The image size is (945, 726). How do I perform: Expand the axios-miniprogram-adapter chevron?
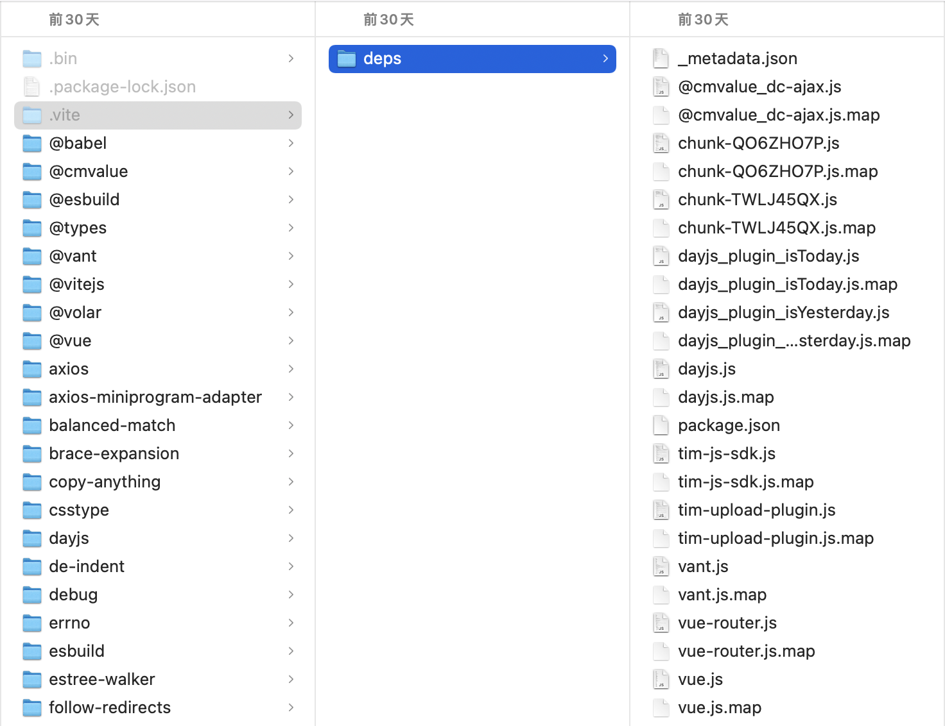click(291, 398)
